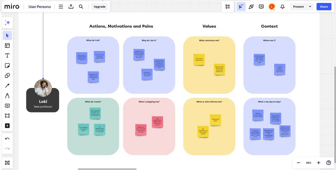Screen dimensions: 336x170
Task: Toggle the frames panel at bottom left
Action: click(8, 162)
